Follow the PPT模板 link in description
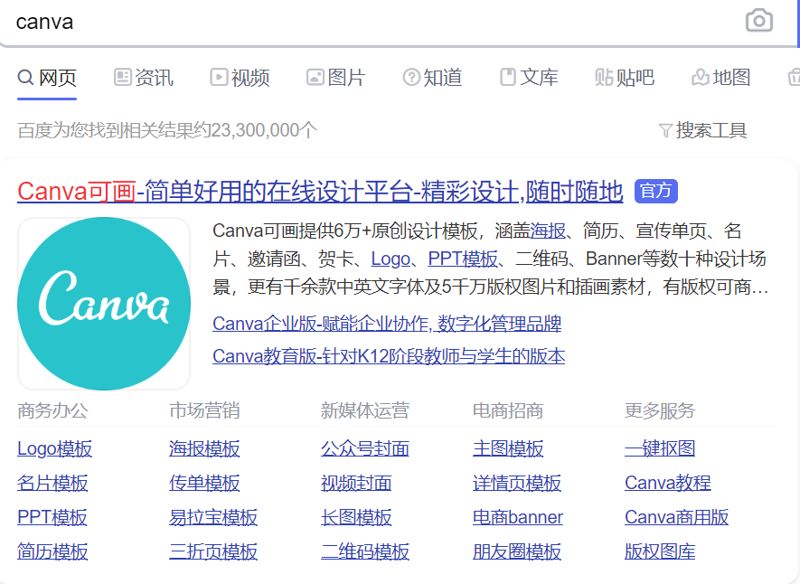 [x=463, y=259]
